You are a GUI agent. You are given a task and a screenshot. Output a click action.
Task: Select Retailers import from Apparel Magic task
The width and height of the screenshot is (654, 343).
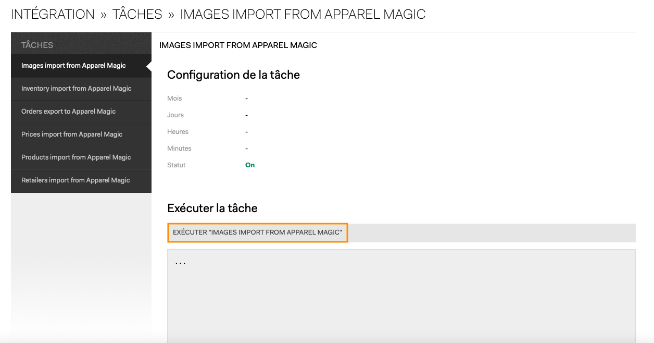coord(81,180)
